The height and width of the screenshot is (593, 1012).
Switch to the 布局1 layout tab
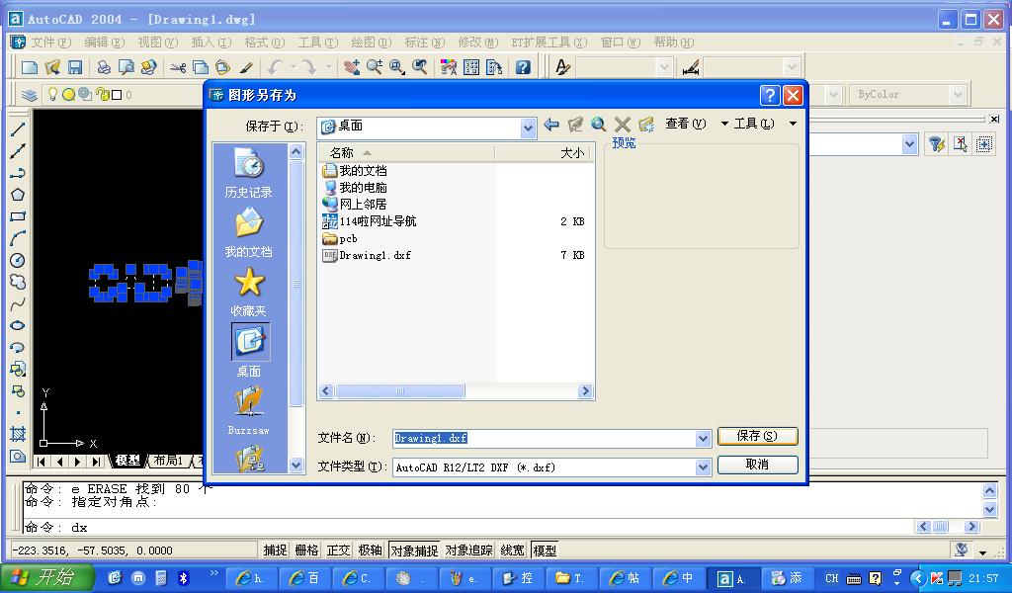(168, 461)
